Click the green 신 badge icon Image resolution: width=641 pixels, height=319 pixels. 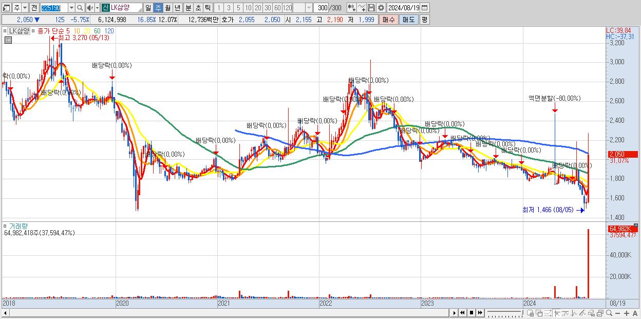point(105,8)
